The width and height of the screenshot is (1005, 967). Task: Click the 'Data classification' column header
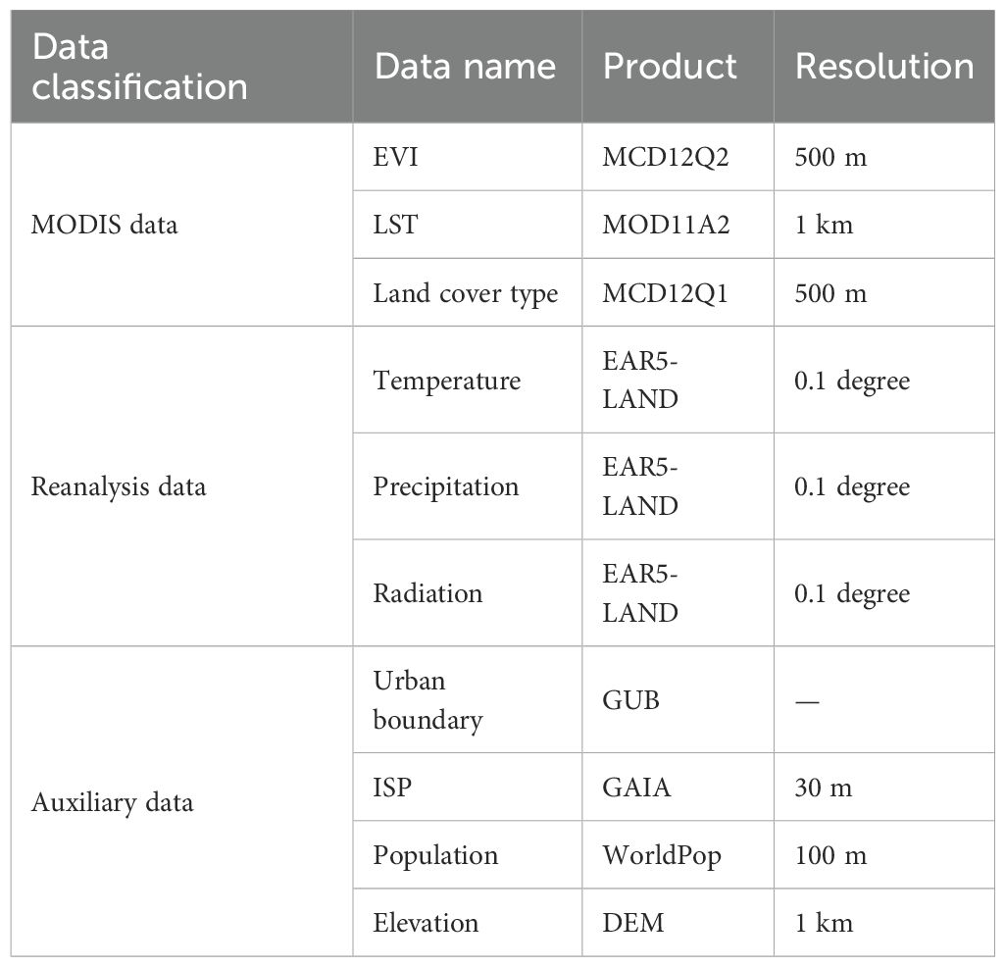point(139,67)
